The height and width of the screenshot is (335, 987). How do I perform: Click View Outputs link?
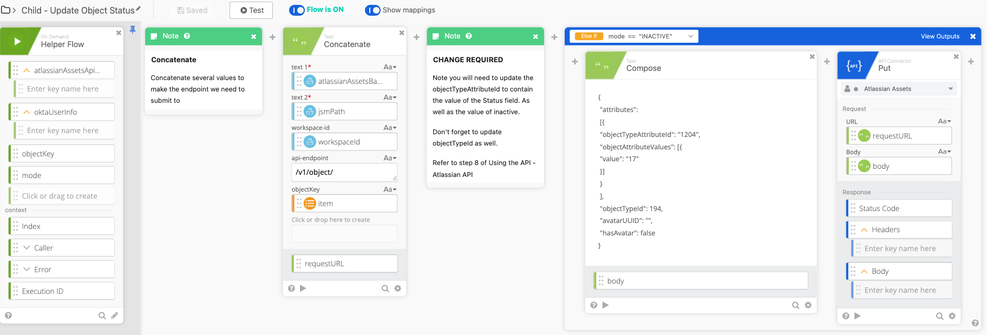pos(940,36)
